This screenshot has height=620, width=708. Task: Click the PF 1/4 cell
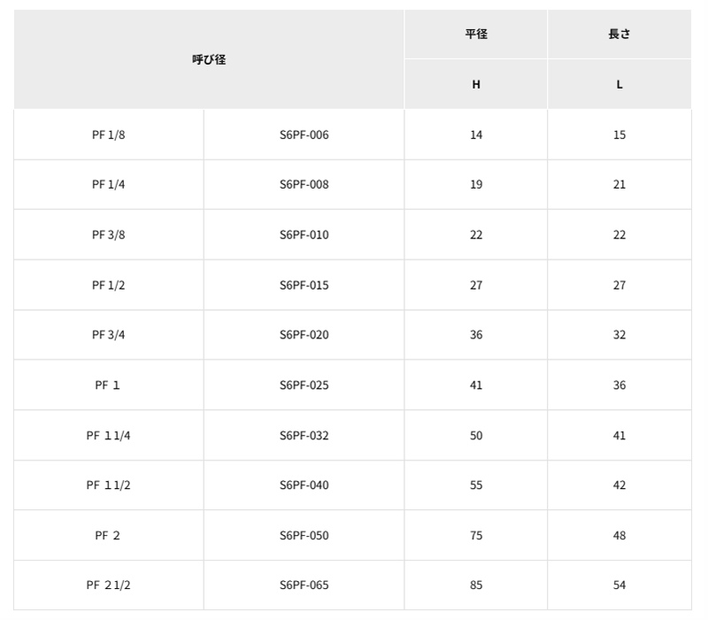point(109,185)
